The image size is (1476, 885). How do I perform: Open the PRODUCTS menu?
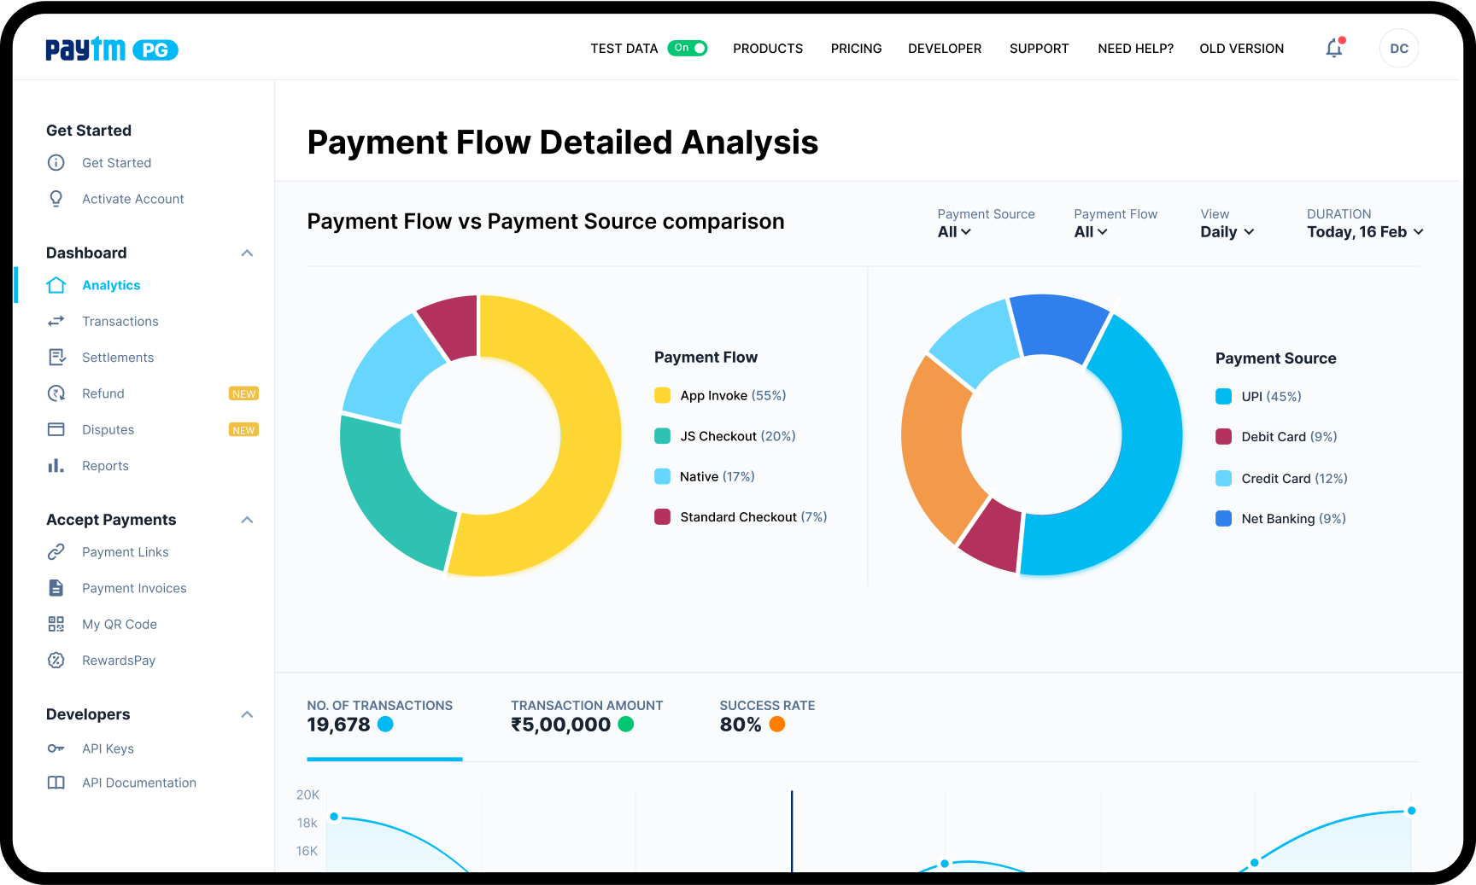(767, 49)
